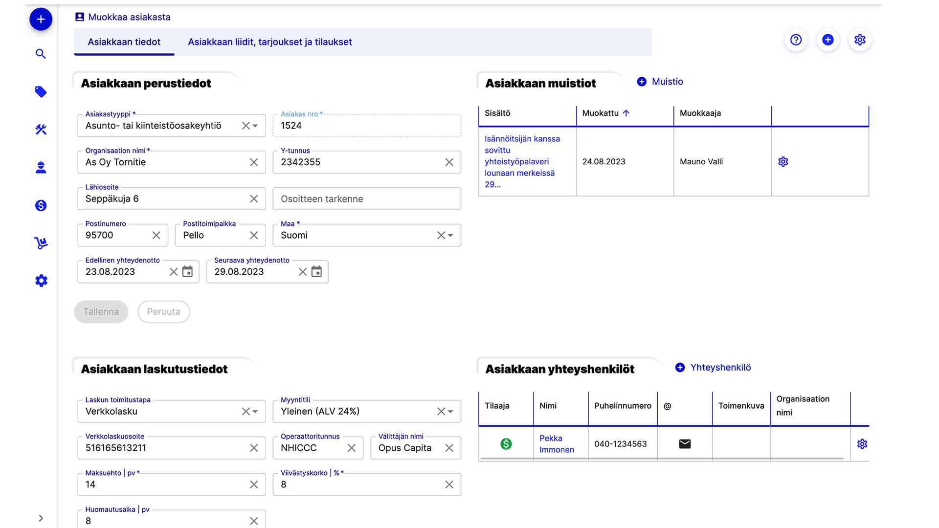
Task: Open the help question mark icon
Action: pos(796,40)
